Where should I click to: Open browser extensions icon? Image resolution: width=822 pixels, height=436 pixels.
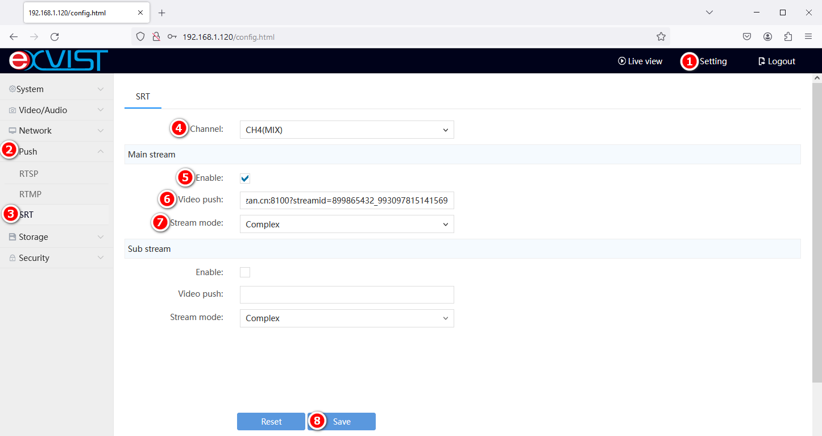coord(788,37)
